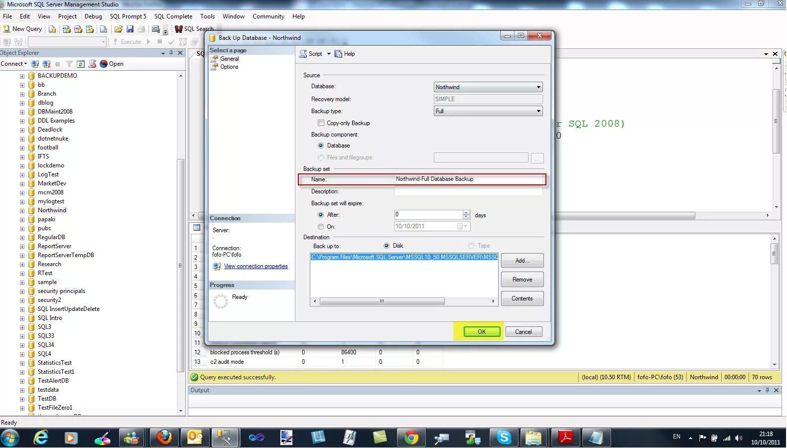This screenshot has height=448, width=787.
Task: Click the Contents button
Action: pyautogui.click(x=522, y=299)
